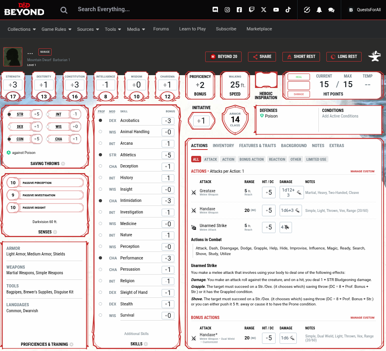The image size is (386, 351).
Task: Toggle Animal Handling proficiency dot
Action: 100,132
